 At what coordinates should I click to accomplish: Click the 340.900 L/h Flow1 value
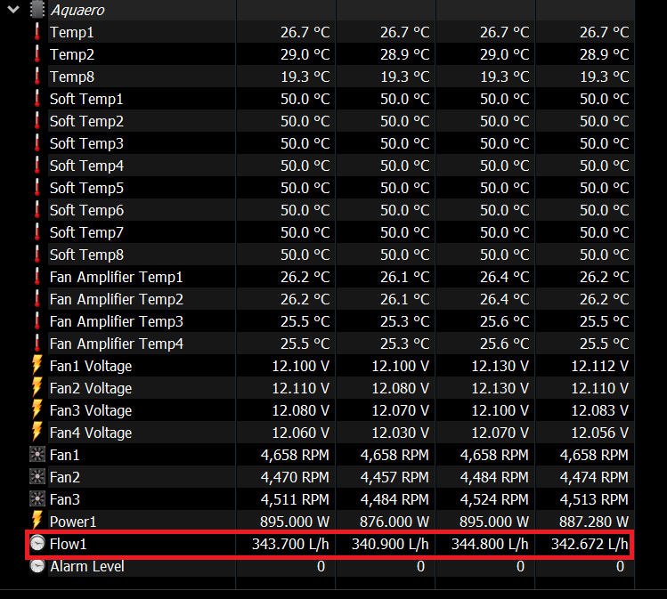(390, 544)
